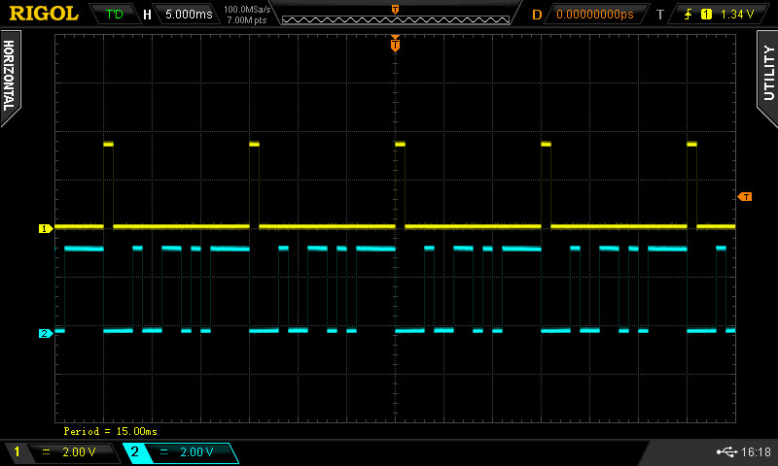Click the cyan channel 2 ground marker
This screenshot has width=778, height=466.
click(x=45, y=333)
